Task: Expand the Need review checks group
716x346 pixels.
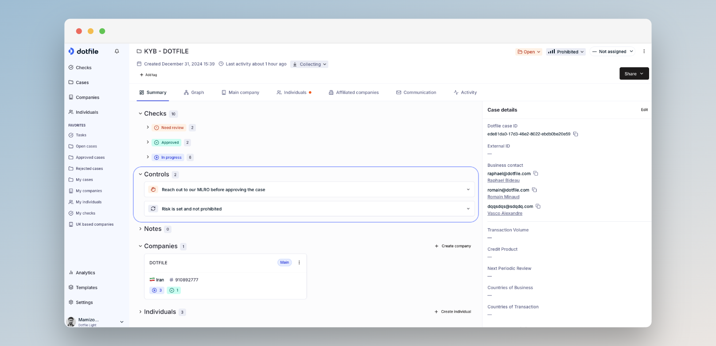Action: pos(148,127)
